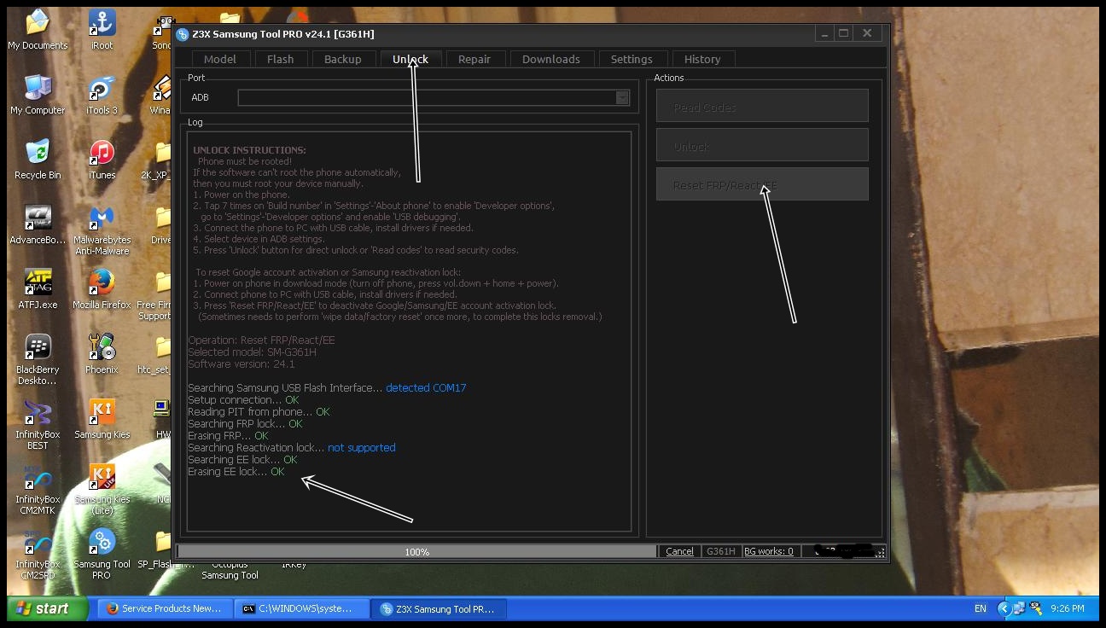
Task: Launch Malwarebytes Anti-Malware
Action: [102, 230]
